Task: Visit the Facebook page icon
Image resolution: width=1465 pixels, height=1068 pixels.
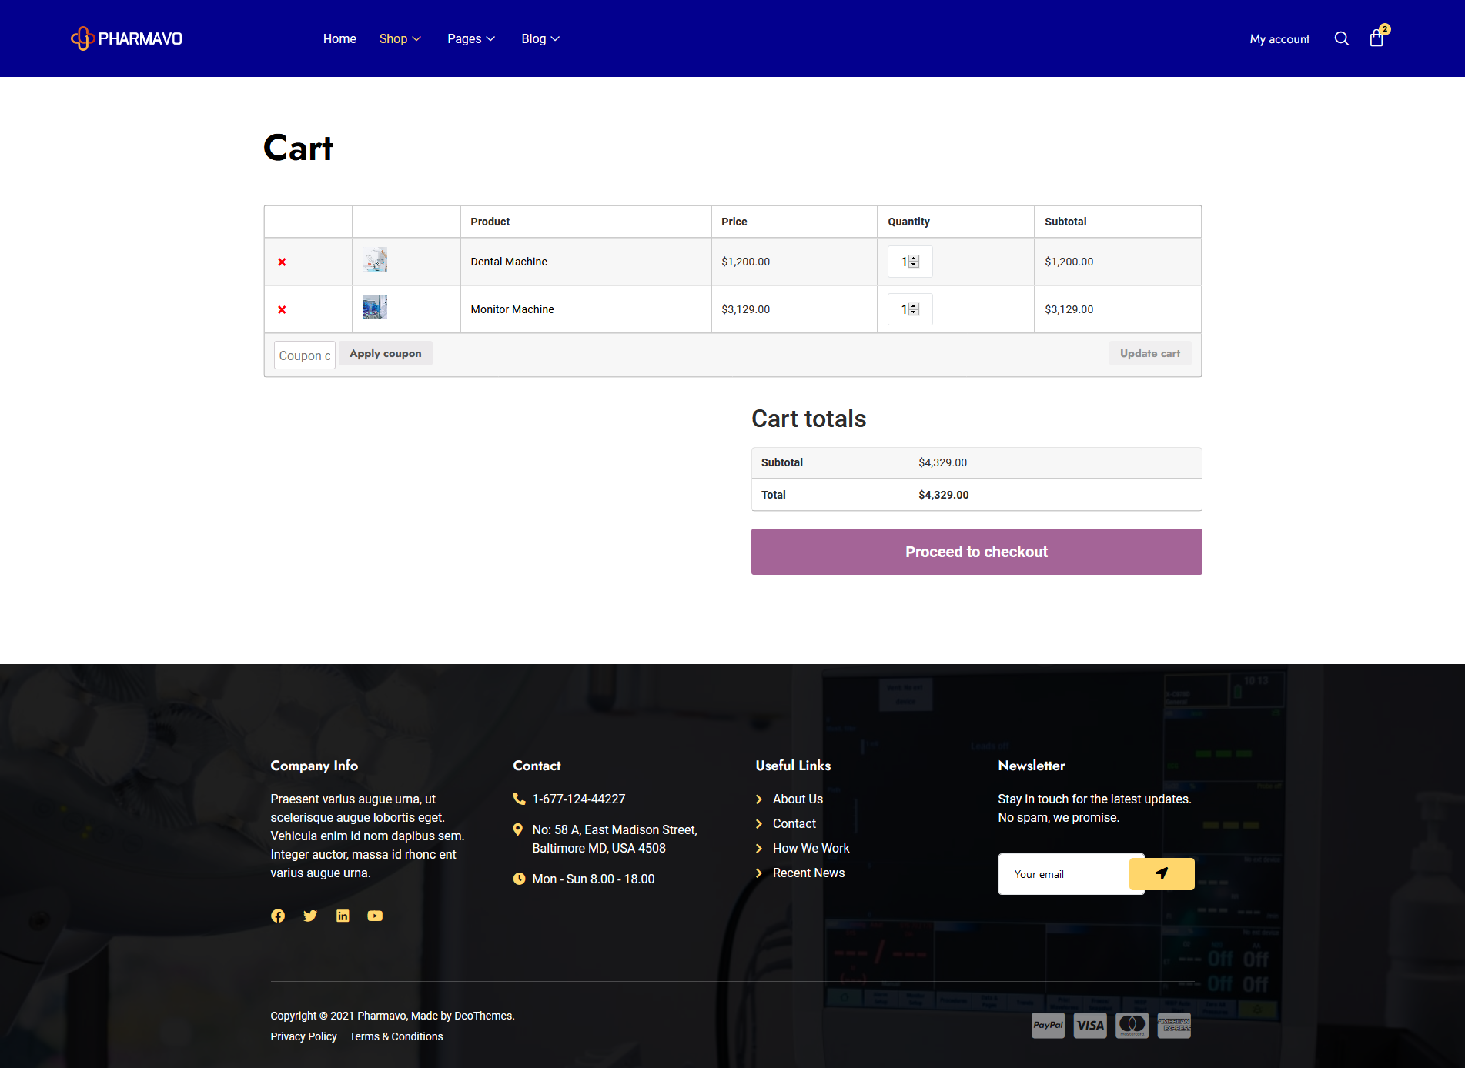Action: click(278, 916)
